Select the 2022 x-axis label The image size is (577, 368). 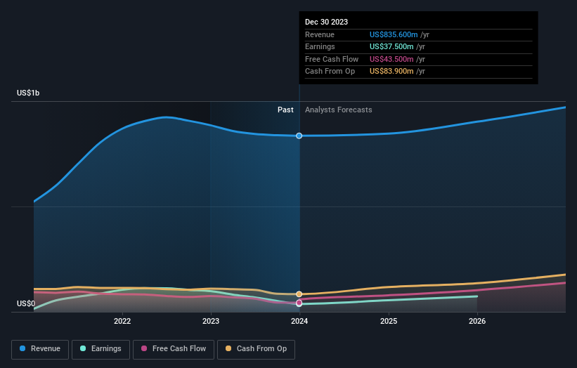pos(122,321)
